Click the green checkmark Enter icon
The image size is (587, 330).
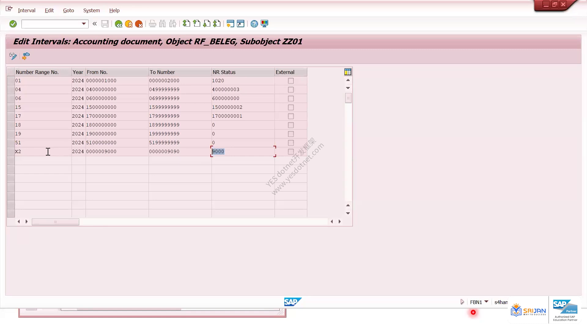click(13, 24)
